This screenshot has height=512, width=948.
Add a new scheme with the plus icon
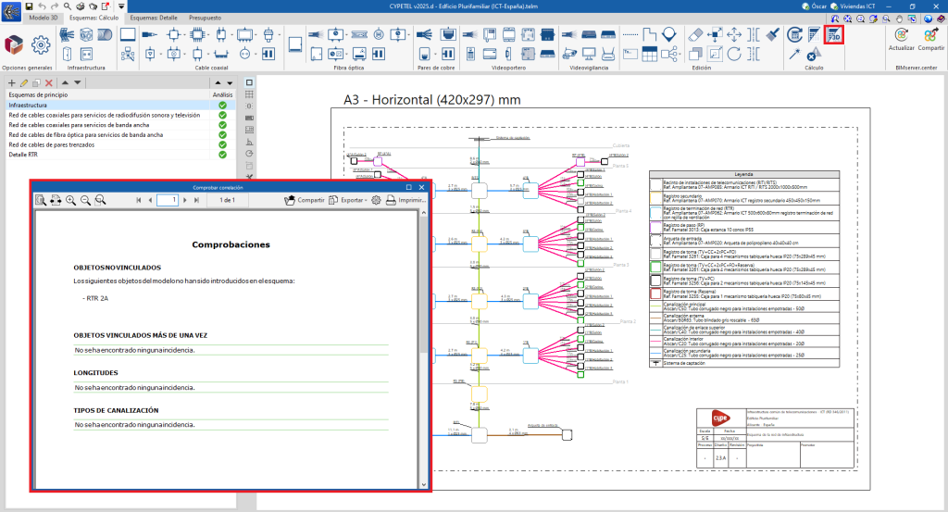(11, 82)
